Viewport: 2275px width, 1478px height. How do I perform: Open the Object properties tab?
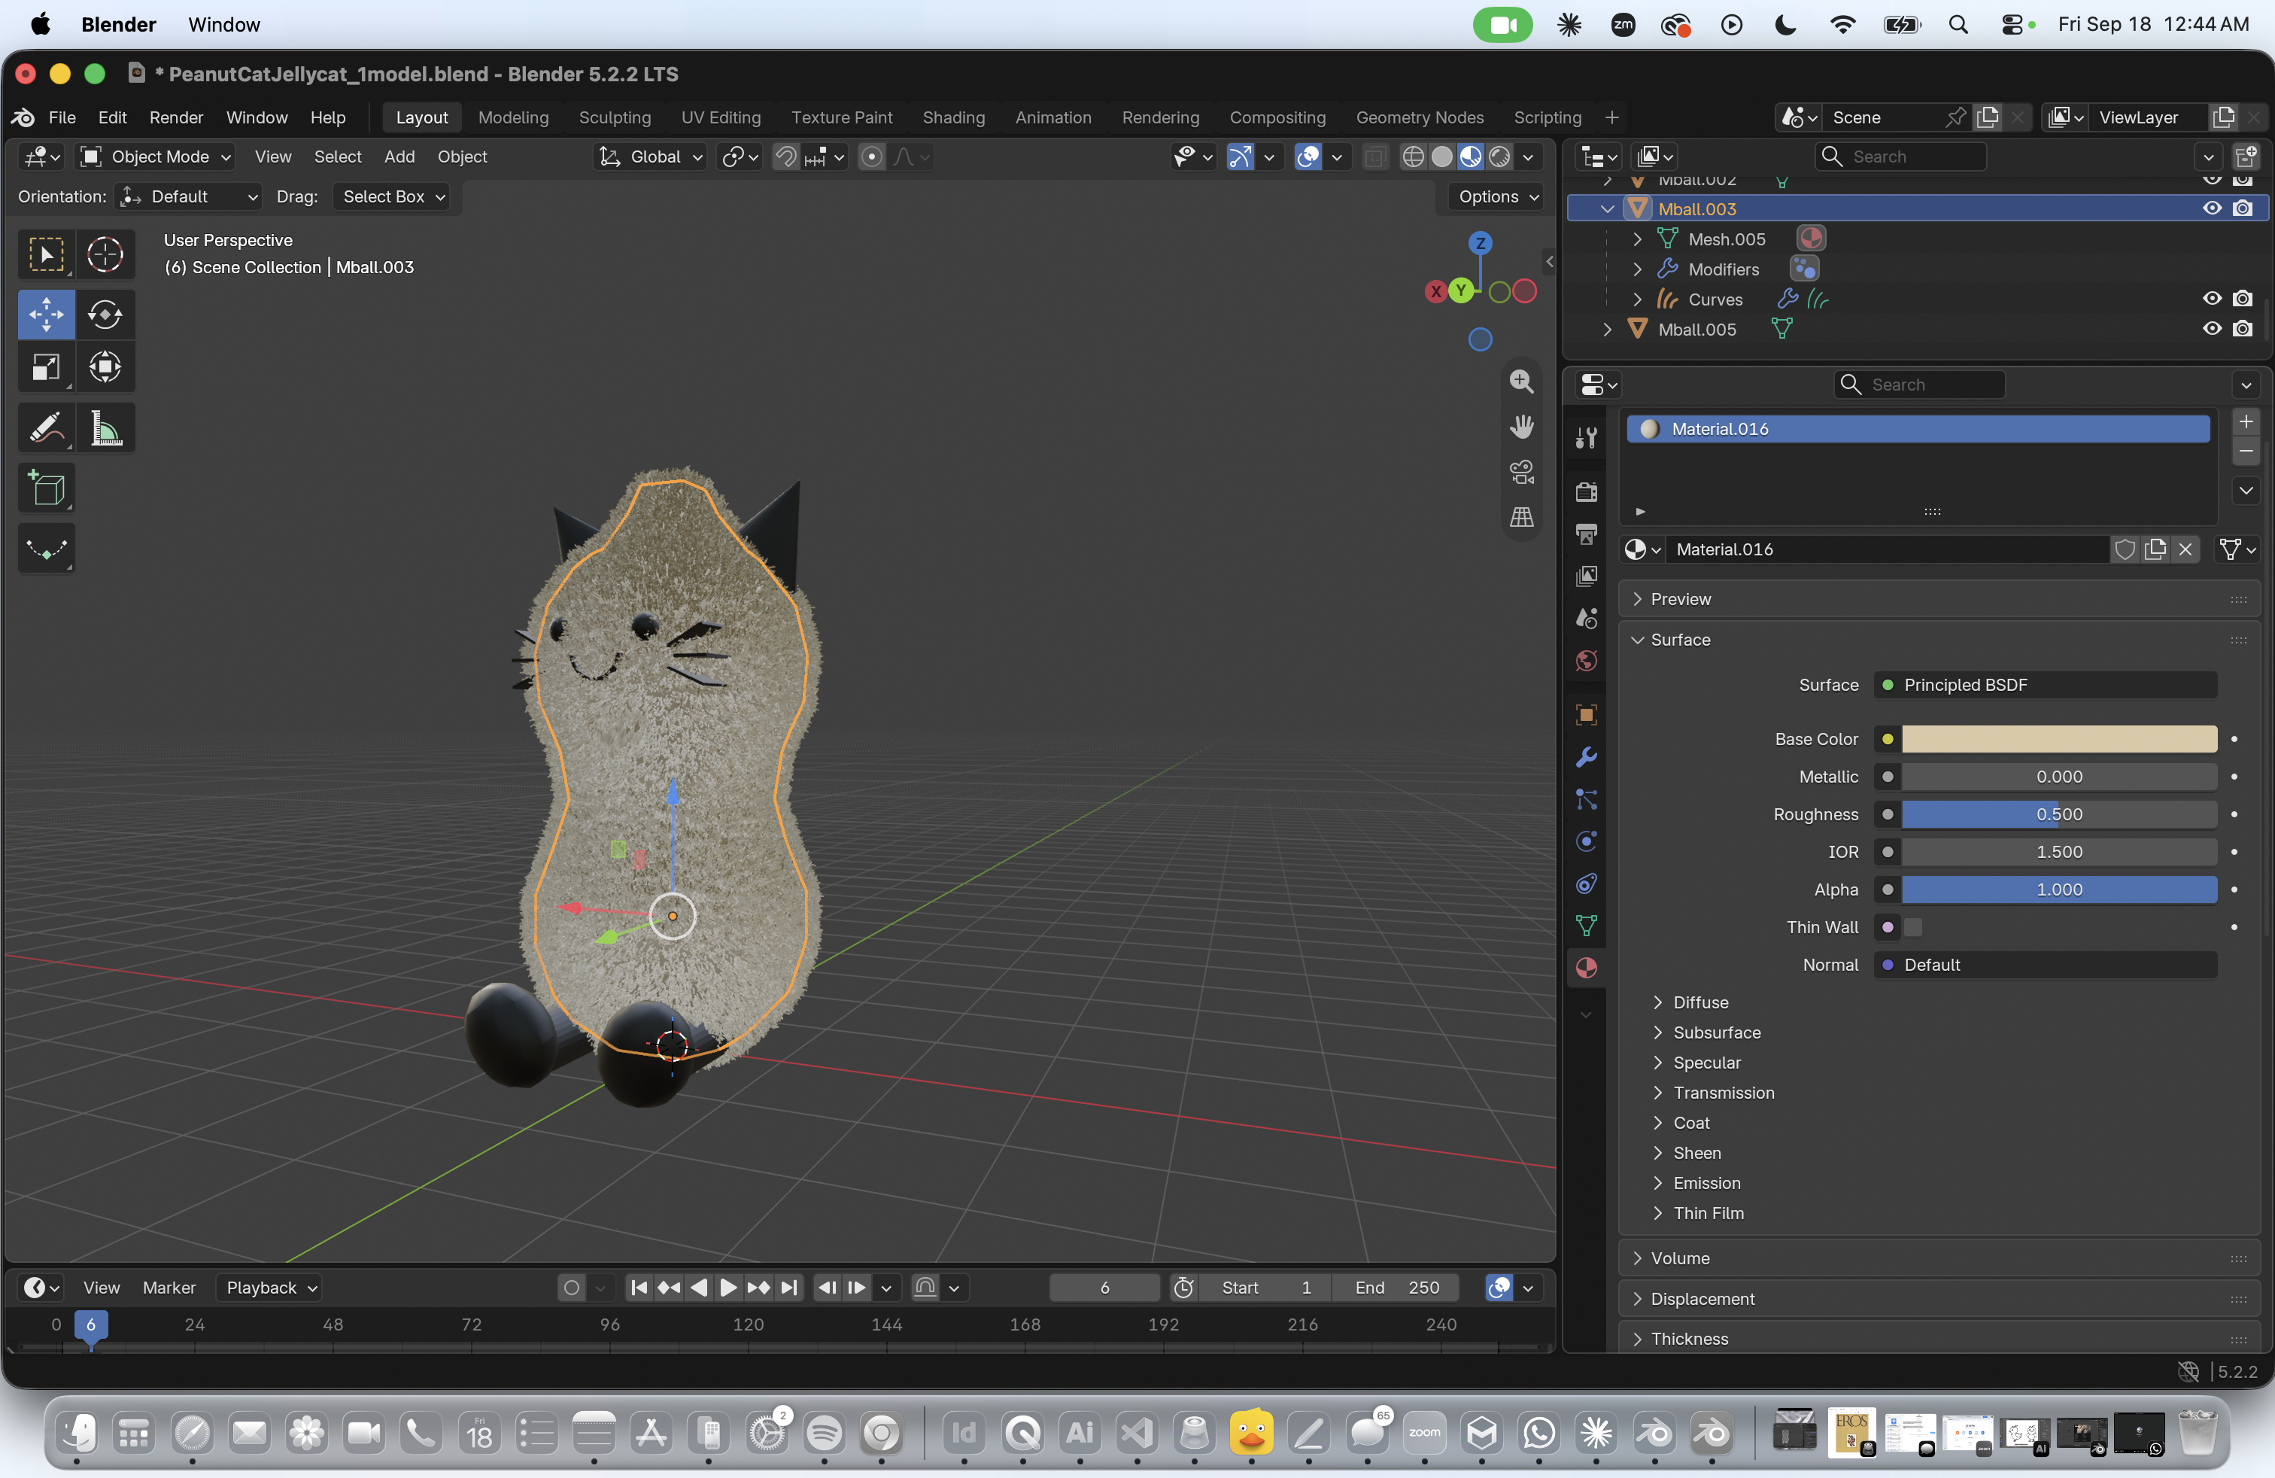pyautogui.click(x=1587, y=715)
